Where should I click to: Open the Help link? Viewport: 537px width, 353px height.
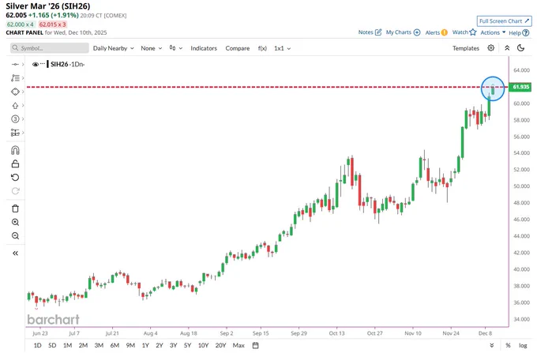pos(519,33)
